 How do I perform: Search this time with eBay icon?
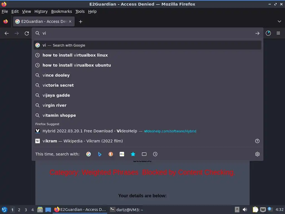click(122, 154)
